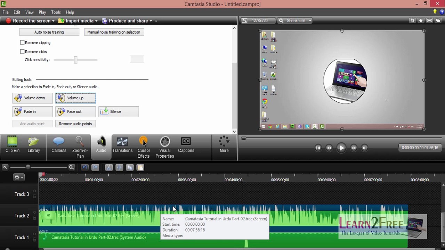Toggle Track 3 visibility eye
445x250 pixels.
(34, 191)
